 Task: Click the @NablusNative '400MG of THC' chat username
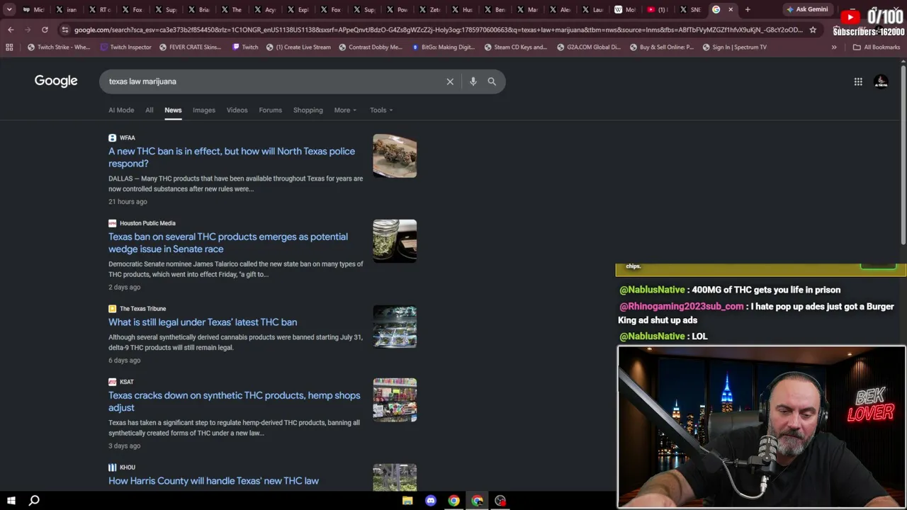pos(652,290)
